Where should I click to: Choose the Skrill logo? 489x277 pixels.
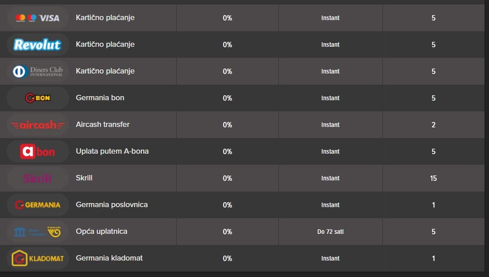37,178
